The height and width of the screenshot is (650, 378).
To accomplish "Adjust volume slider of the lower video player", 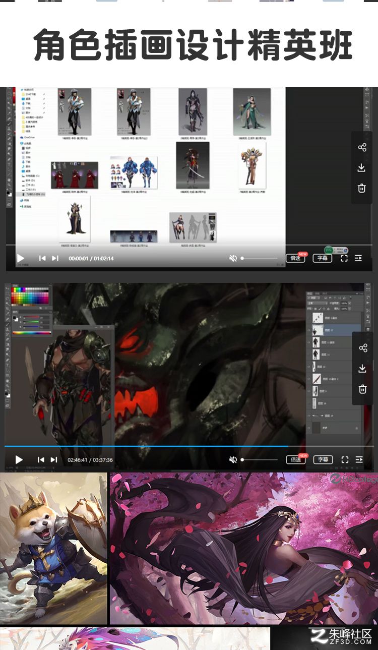I will coord(259,460).
